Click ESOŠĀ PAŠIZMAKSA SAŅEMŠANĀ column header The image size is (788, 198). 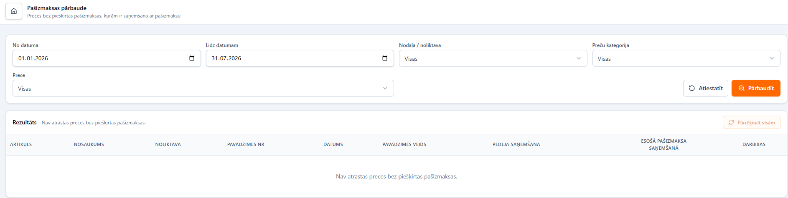[663, 144]
